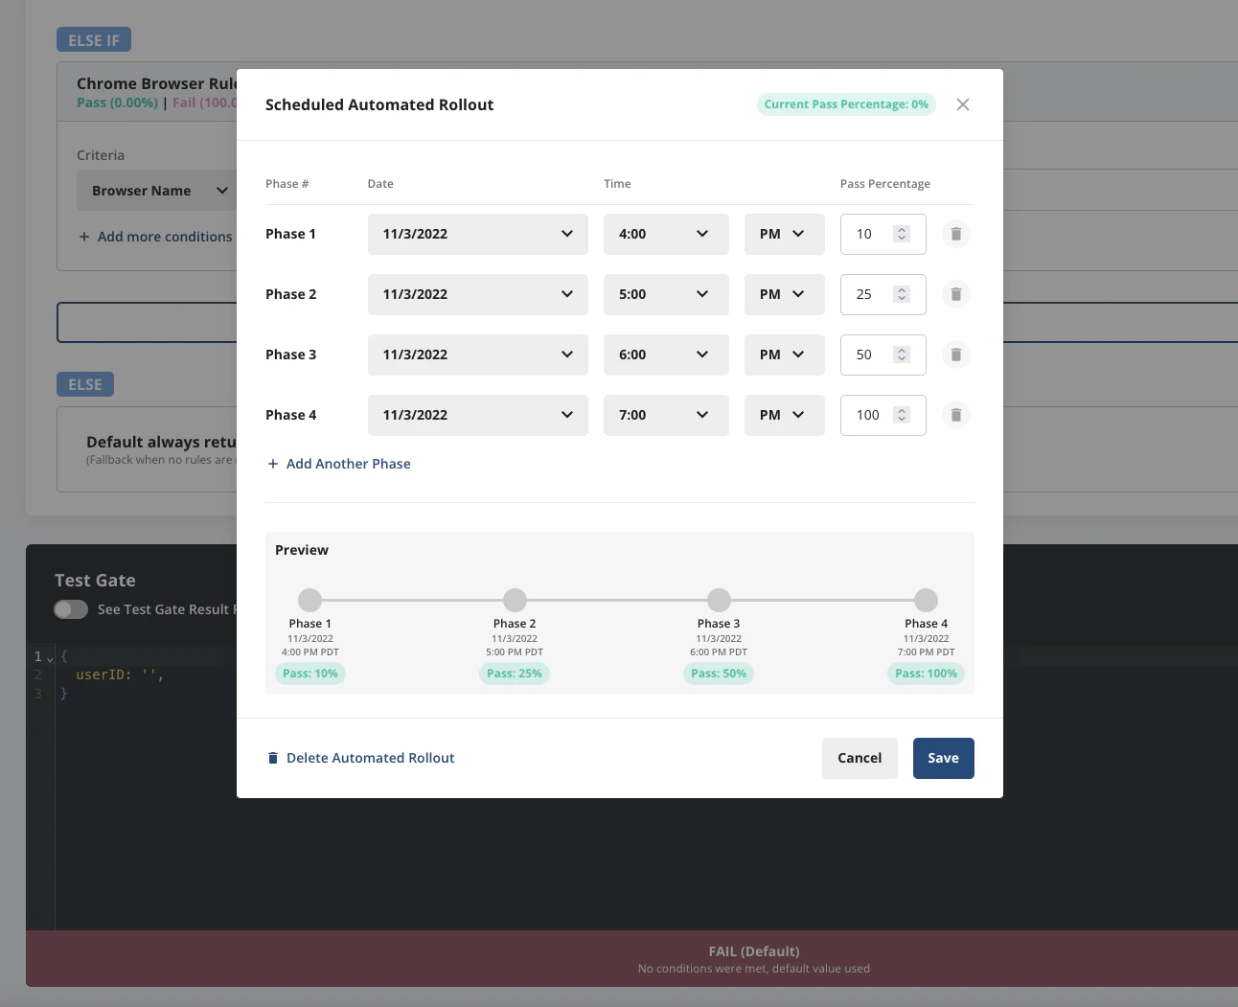Open Browser Name criteria dropdown in background
Screen dimensions: 1238x1007
coord(156,191)
